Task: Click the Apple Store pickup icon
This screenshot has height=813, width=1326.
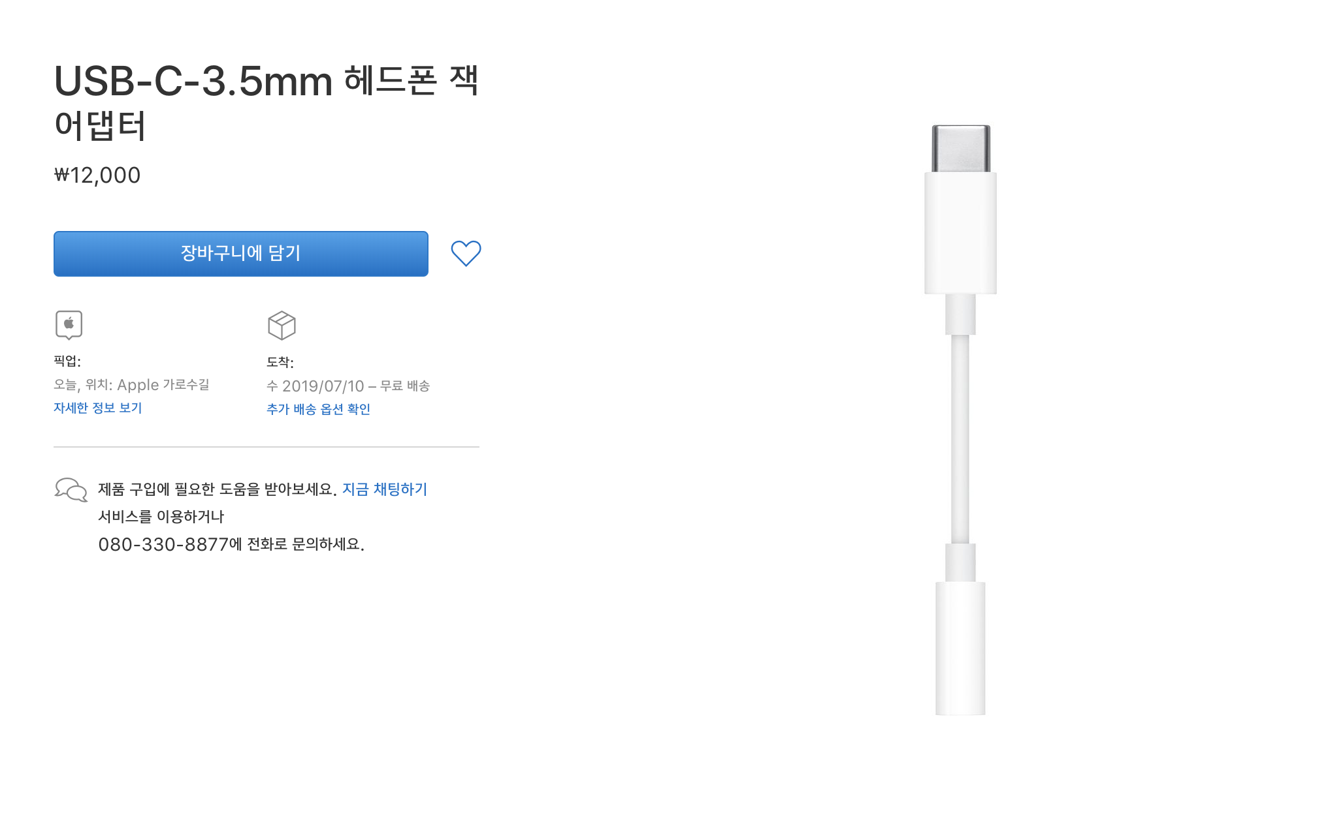Action: pyautogui.click(x=69, y=324)
